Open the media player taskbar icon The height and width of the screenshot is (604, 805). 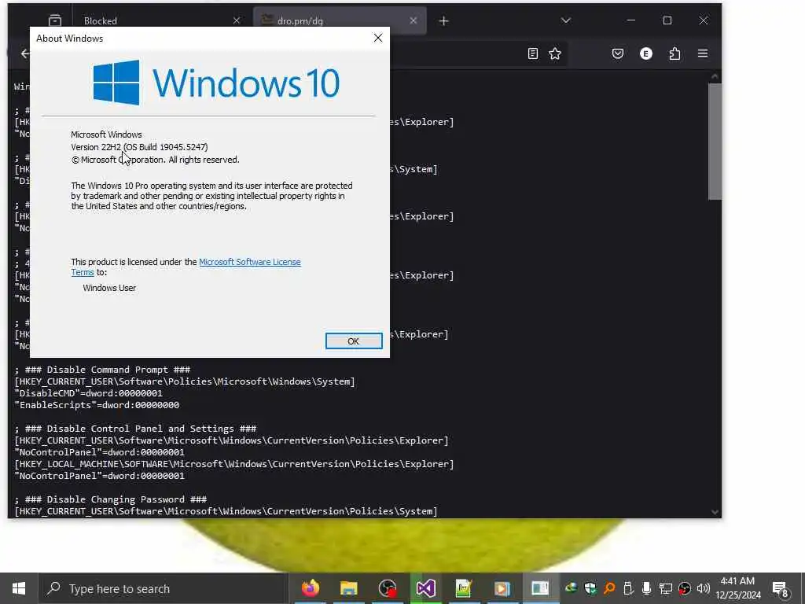[x=502, y=588]
